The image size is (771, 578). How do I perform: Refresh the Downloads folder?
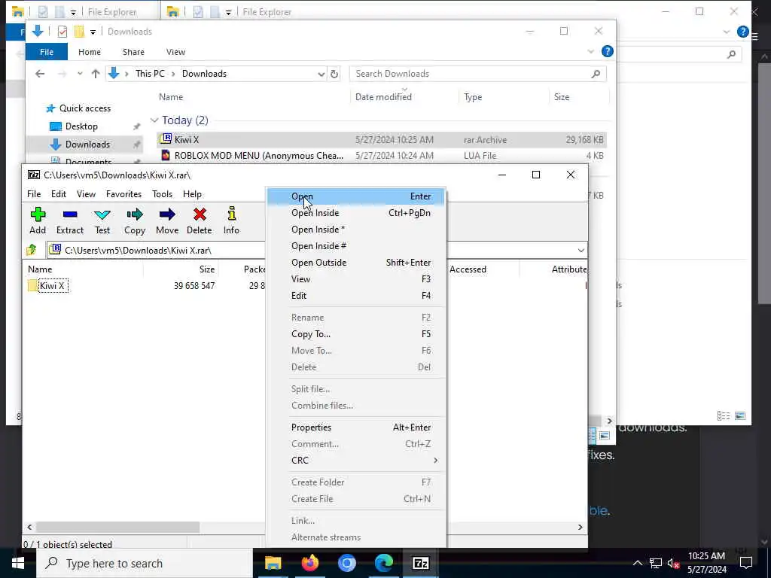point(334,74)
